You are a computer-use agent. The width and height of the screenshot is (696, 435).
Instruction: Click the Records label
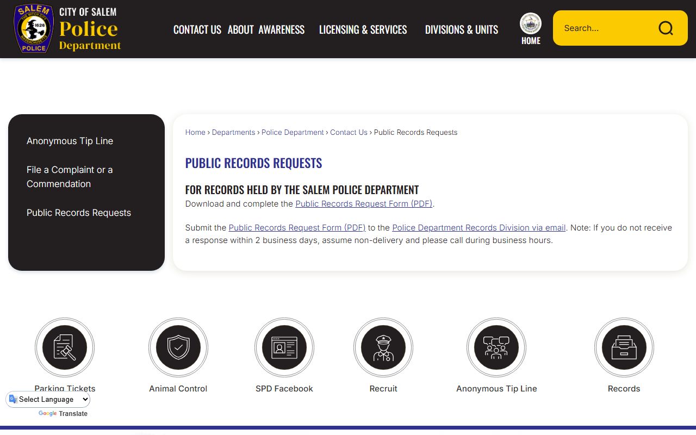click(x=624, y=389)
